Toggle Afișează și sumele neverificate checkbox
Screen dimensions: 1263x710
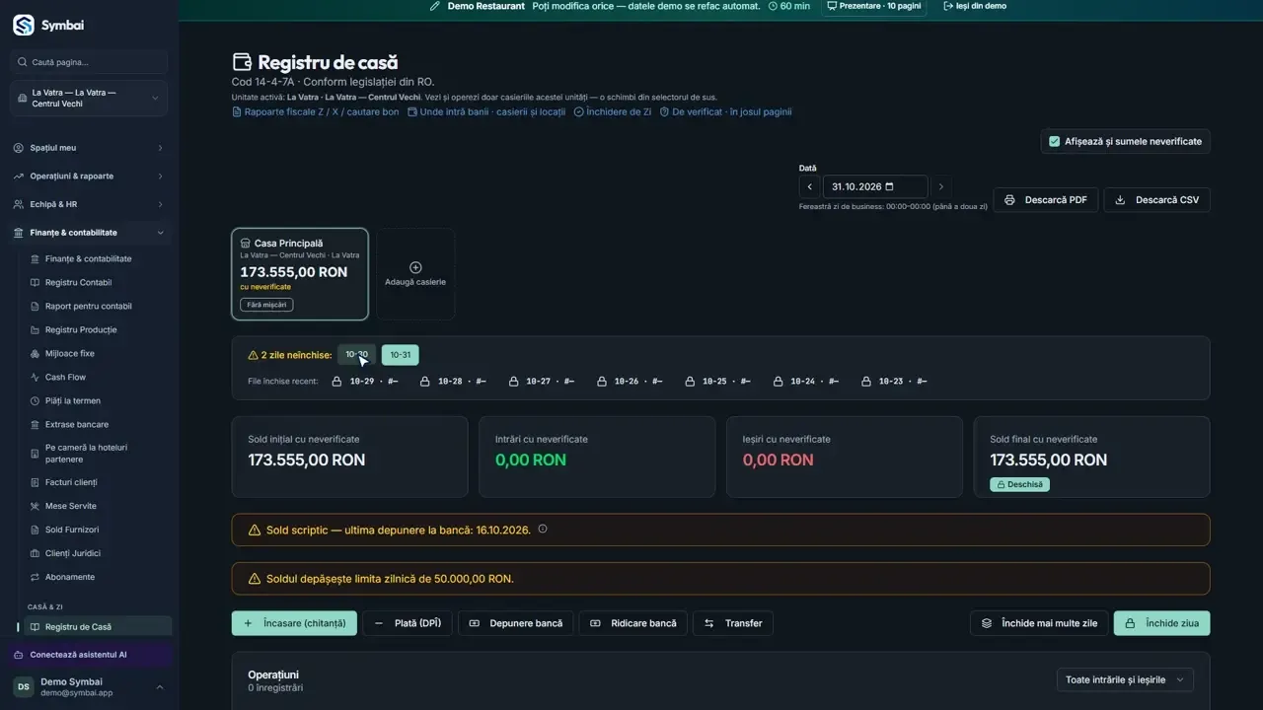tap(1055, 141)
